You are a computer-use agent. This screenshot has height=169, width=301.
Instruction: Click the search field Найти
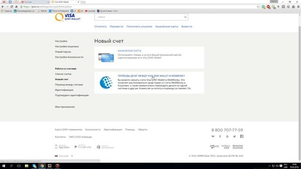(x=141, y=17)
